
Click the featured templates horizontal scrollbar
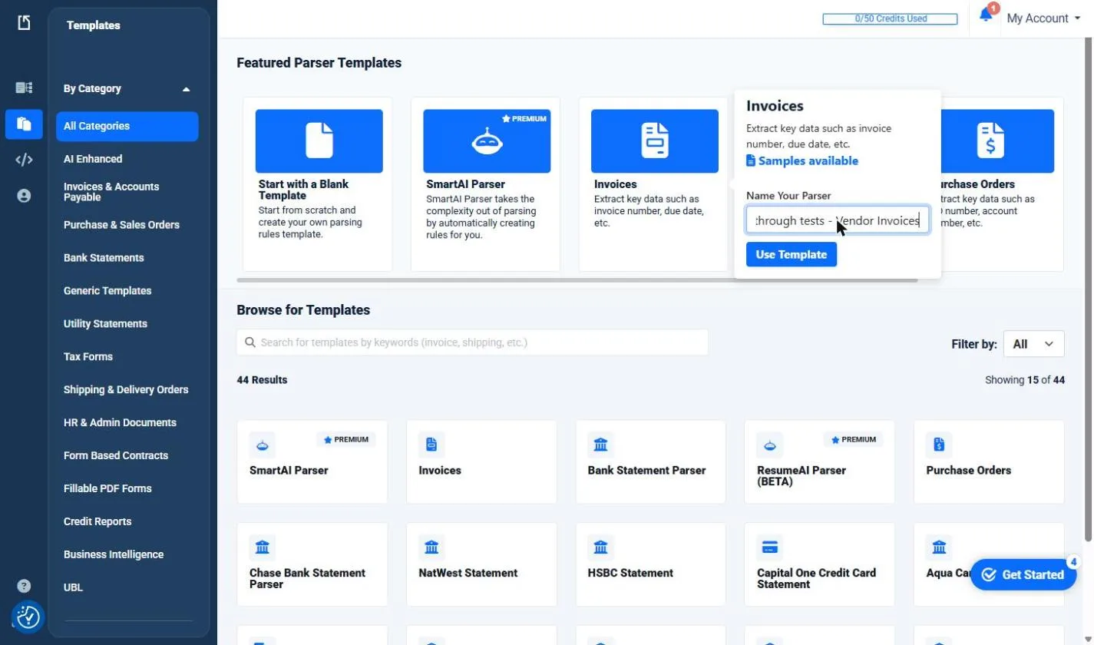(x=577, y=279)
